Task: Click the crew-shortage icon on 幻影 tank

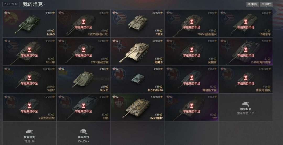Action: (x=83, y=105)
